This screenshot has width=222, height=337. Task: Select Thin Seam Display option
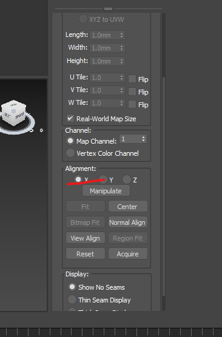[72, 299]
